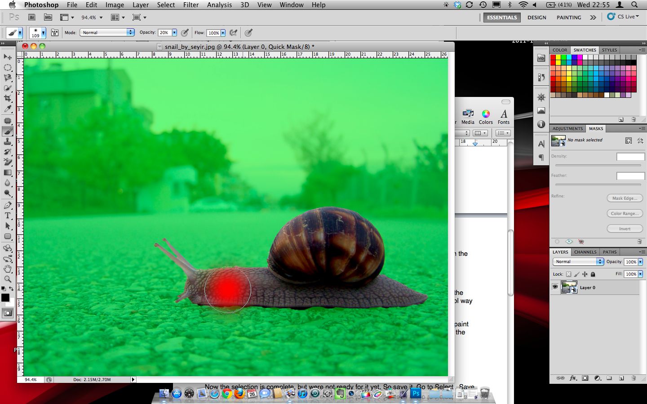Select the Lasso tool
Screen dimensions: 647x404
click(x=8, y=78)
